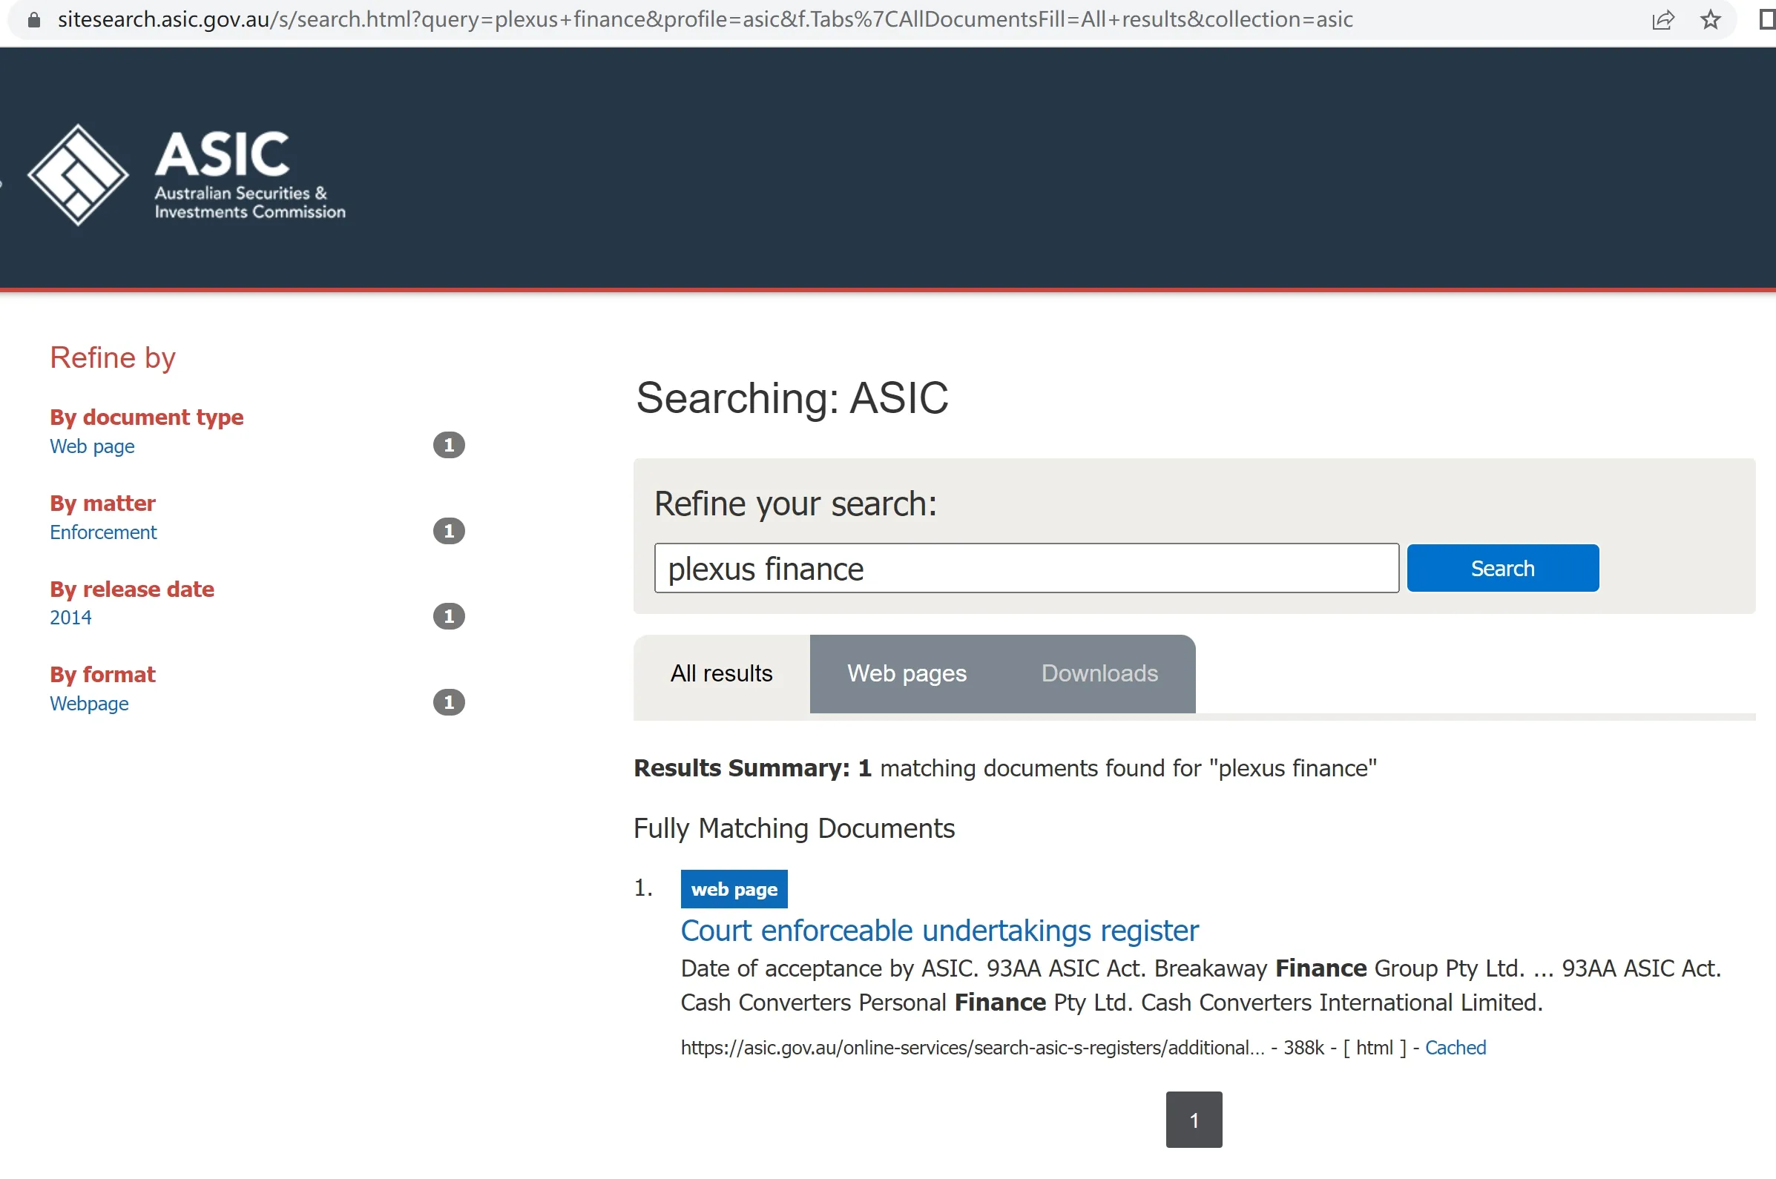This screenshot has height=1179, width=1776.
Task: Click the By matter heading
Action: 102,503
